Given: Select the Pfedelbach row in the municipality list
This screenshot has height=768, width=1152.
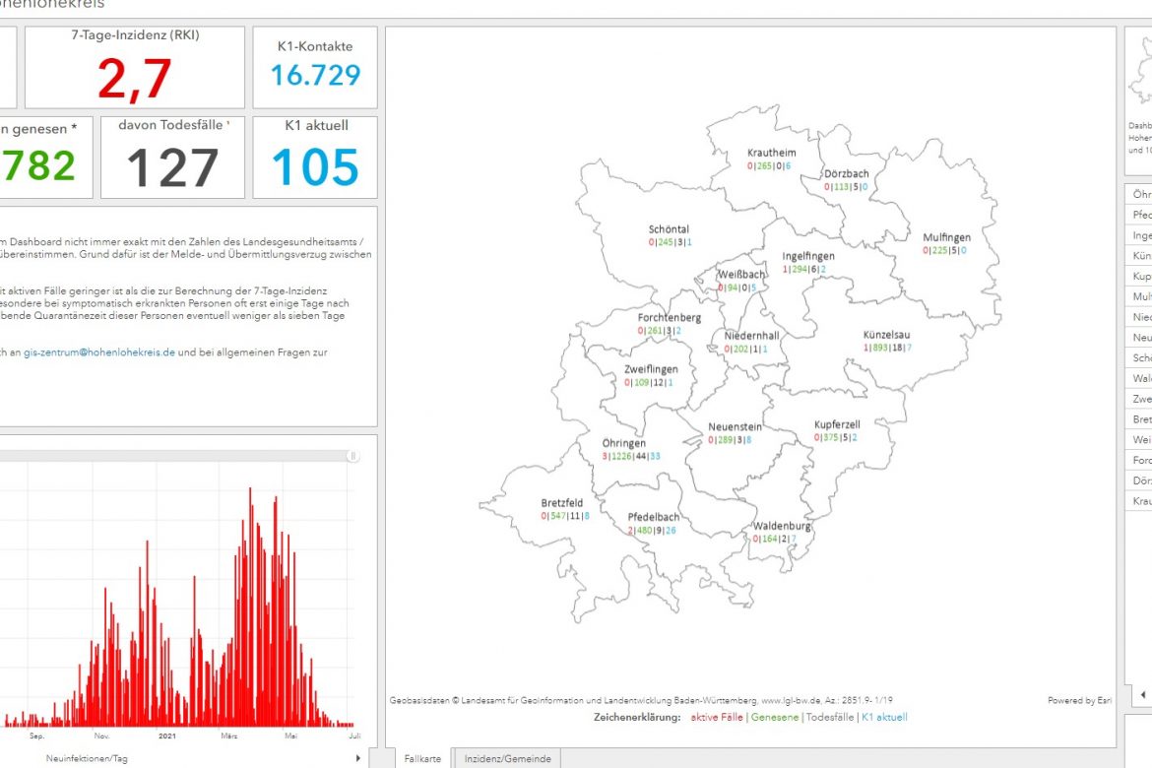Looking at the screenshot, I should [1140, 215].
